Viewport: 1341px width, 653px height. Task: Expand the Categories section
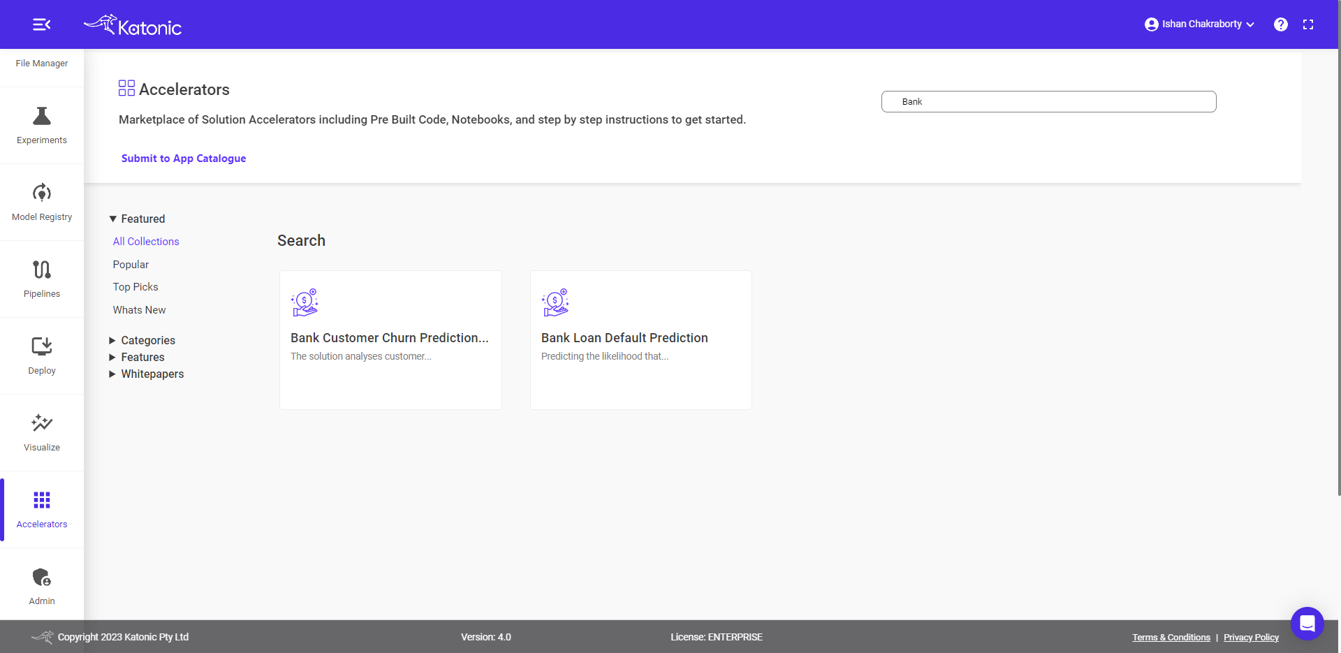[142, 340]
